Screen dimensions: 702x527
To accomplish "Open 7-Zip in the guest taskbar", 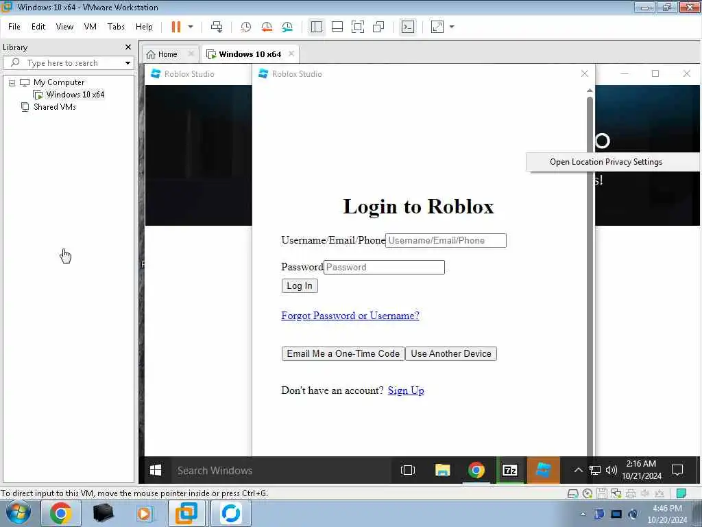I will pyautogui.click(x=510, y=470).
